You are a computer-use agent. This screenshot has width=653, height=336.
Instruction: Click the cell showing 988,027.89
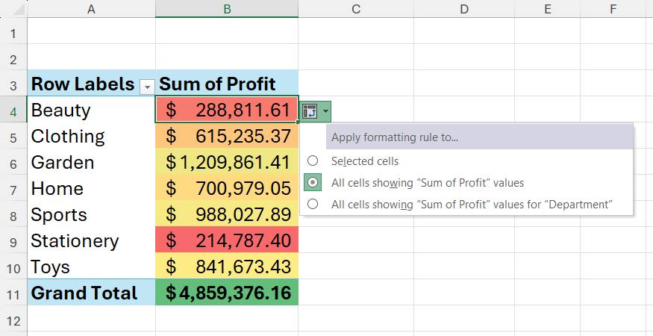[x=227, y=214]
